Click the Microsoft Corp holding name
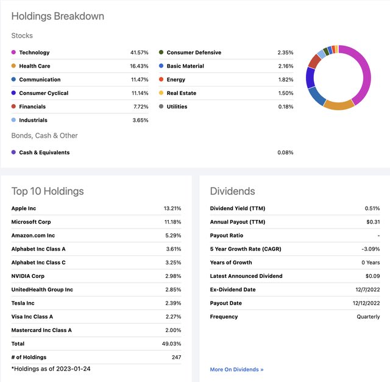 (x=31, y=222)
